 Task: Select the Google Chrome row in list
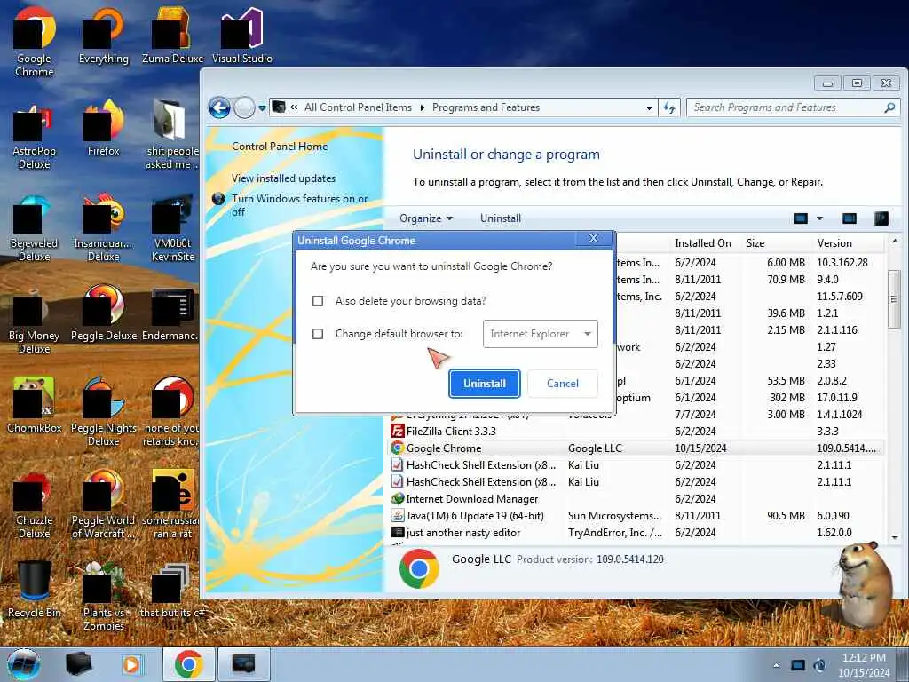pyautogui.click(x=636, y=448)
